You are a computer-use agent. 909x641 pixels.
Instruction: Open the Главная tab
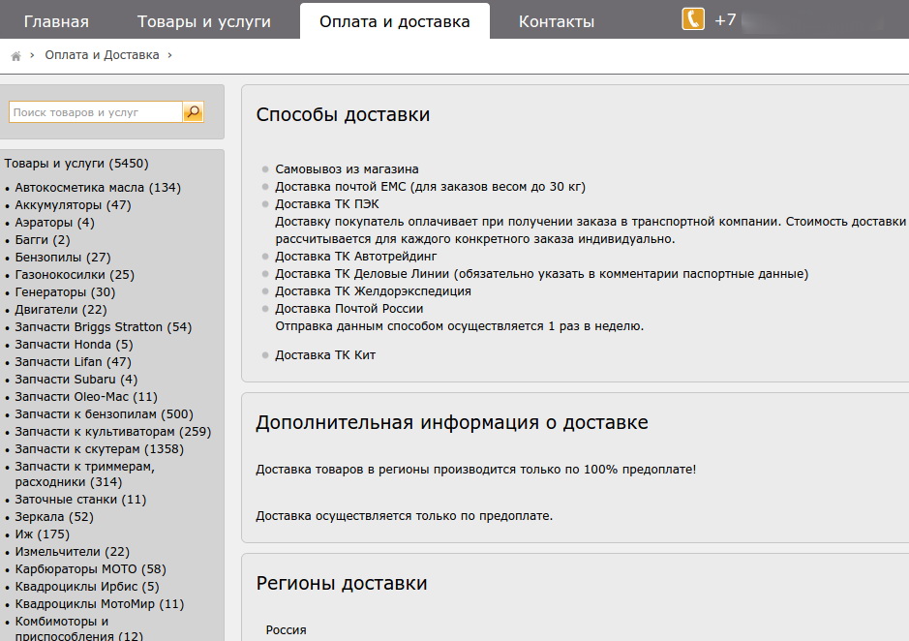[56, 21]
